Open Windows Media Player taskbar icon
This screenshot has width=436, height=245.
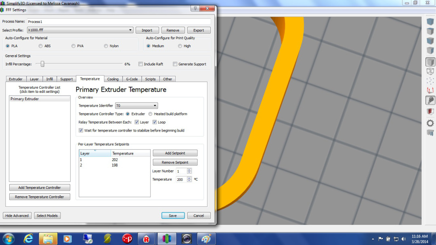tap(67, 239)
